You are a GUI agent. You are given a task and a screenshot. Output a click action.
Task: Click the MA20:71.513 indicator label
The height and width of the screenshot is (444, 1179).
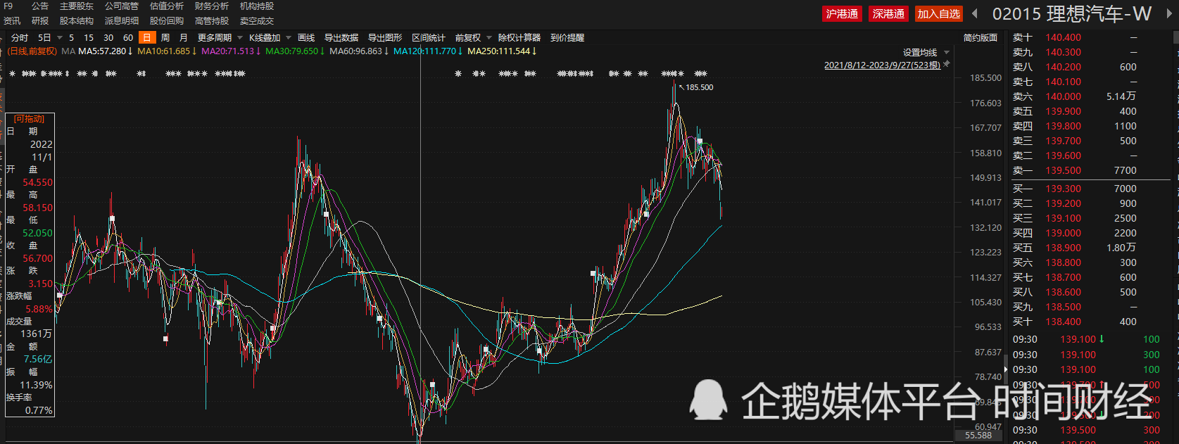pyautogui.click(x=231, y=51)
